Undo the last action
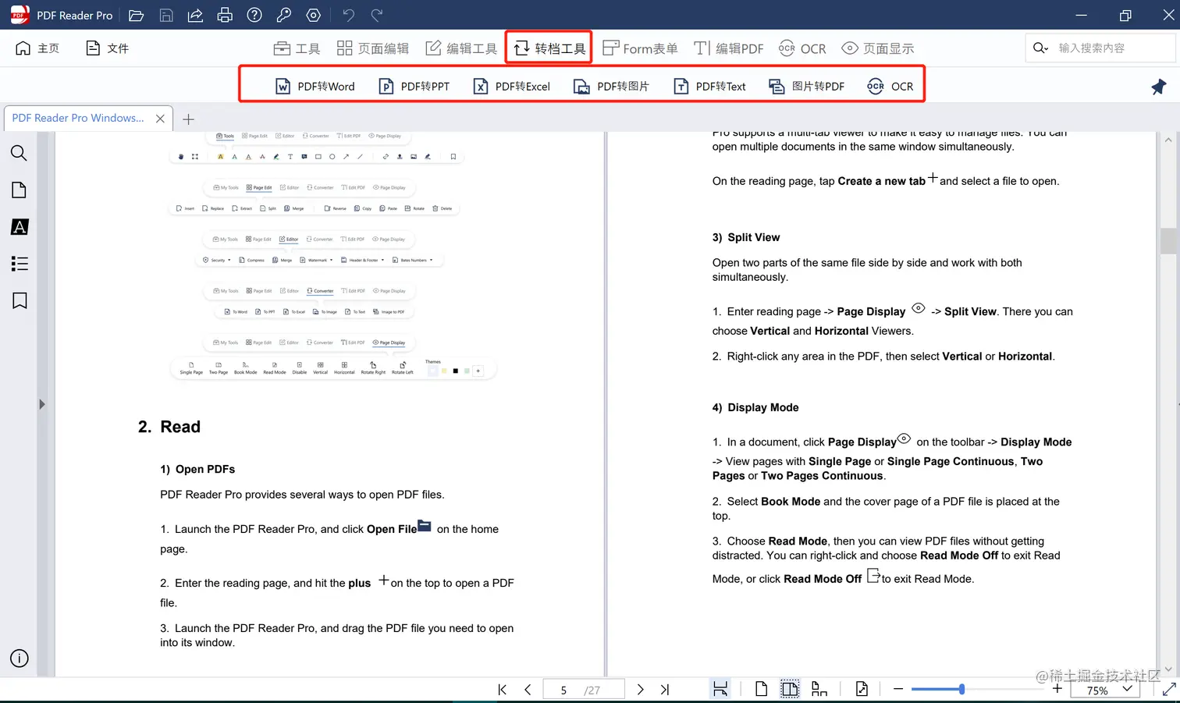 click(348, 15)
